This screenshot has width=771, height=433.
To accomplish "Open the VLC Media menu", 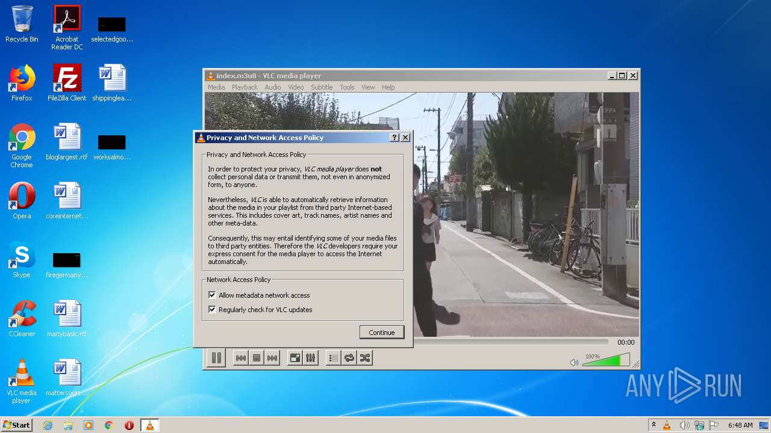I will [216, 87].
